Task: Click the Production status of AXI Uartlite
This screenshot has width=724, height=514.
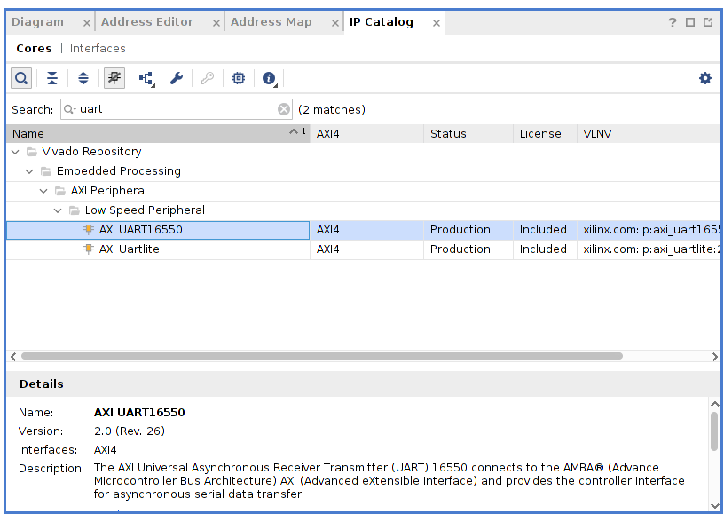Action: point(460,249)
